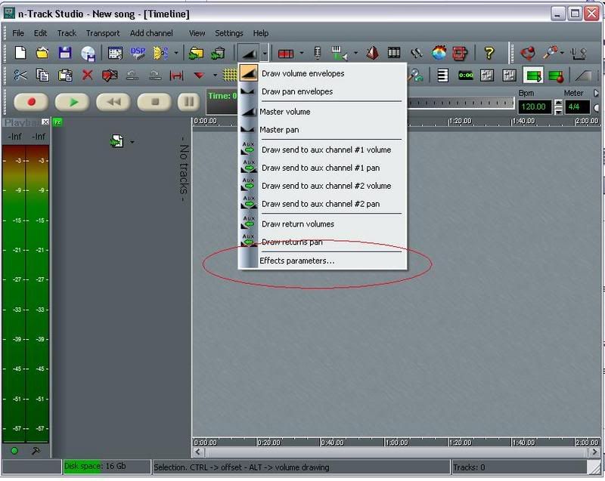
Task: Click the 4/4 Meter value field
Action: coord(577,106)
